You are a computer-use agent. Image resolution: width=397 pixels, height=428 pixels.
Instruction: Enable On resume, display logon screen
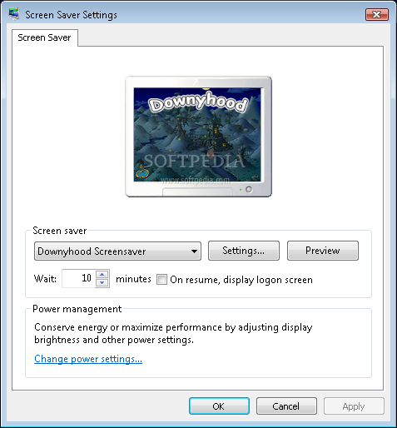(x=161, y=280)
